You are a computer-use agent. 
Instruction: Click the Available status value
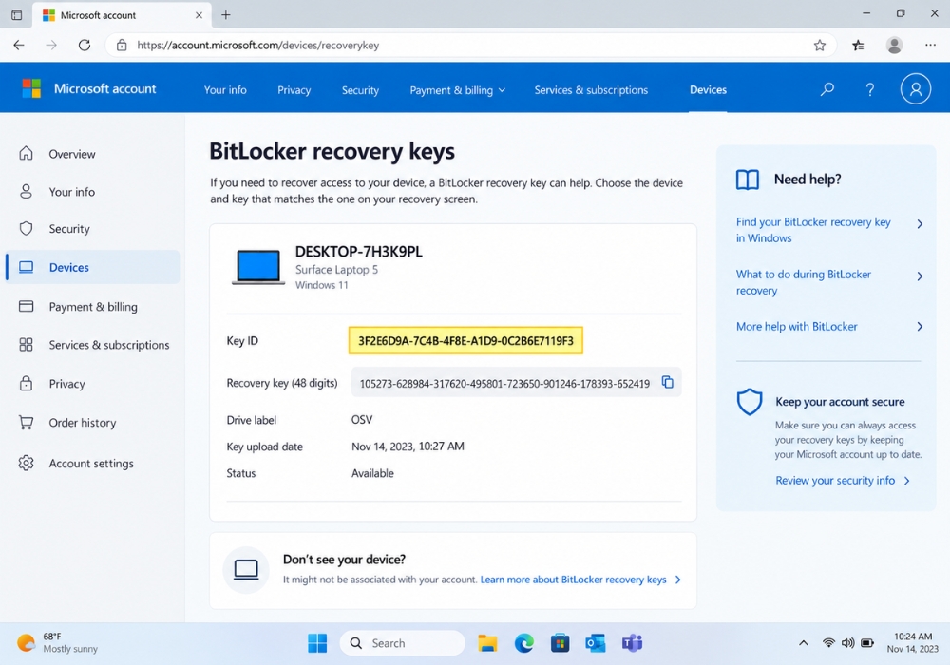click(x=372, y=473)
